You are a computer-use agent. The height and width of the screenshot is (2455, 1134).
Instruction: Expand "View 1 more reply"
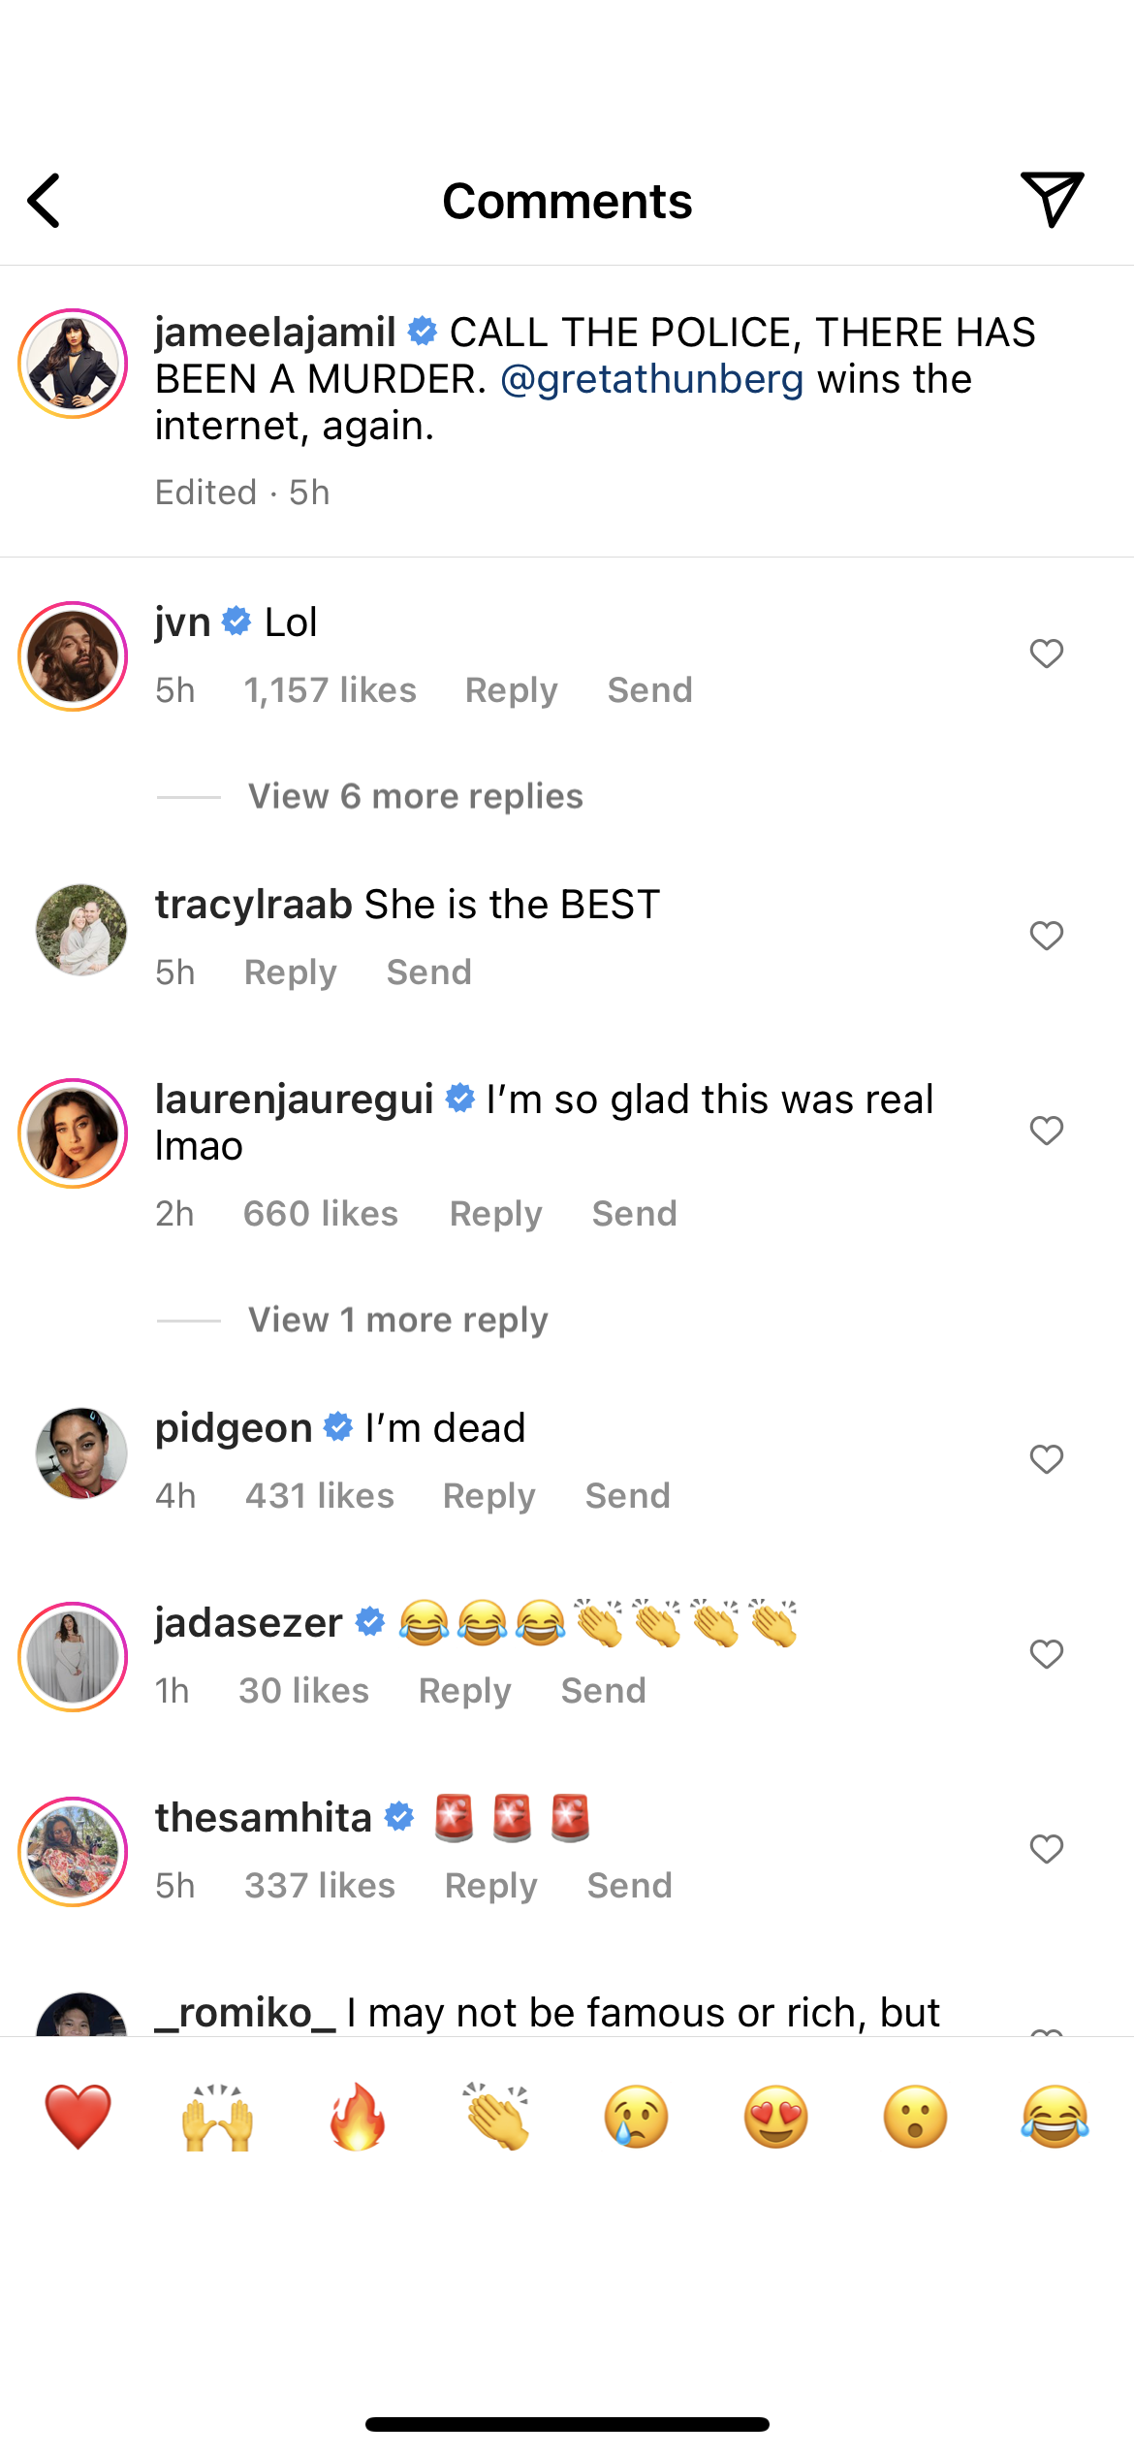tap(397, 1320)
